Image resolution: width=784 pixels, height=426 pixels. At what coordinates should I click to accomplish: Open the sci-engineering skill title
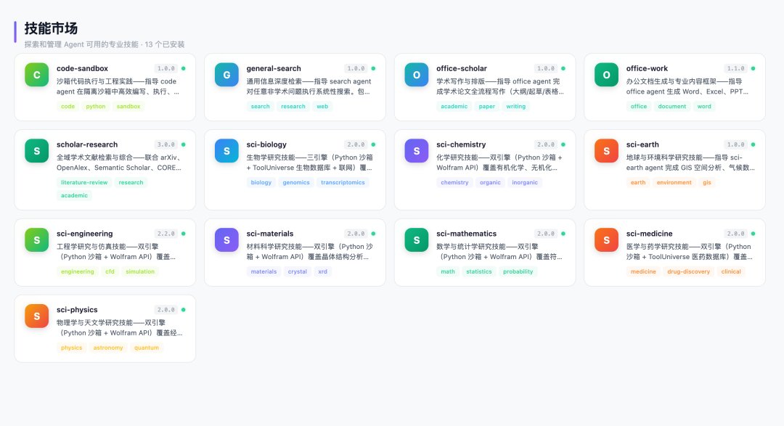pos(85,234)
